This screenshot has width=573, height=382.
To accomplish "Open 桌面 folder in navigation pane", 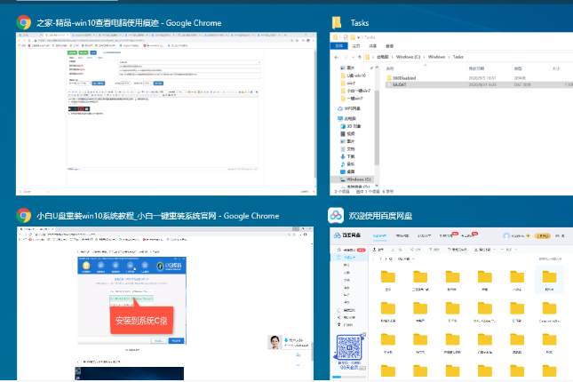I will point(347,171).
